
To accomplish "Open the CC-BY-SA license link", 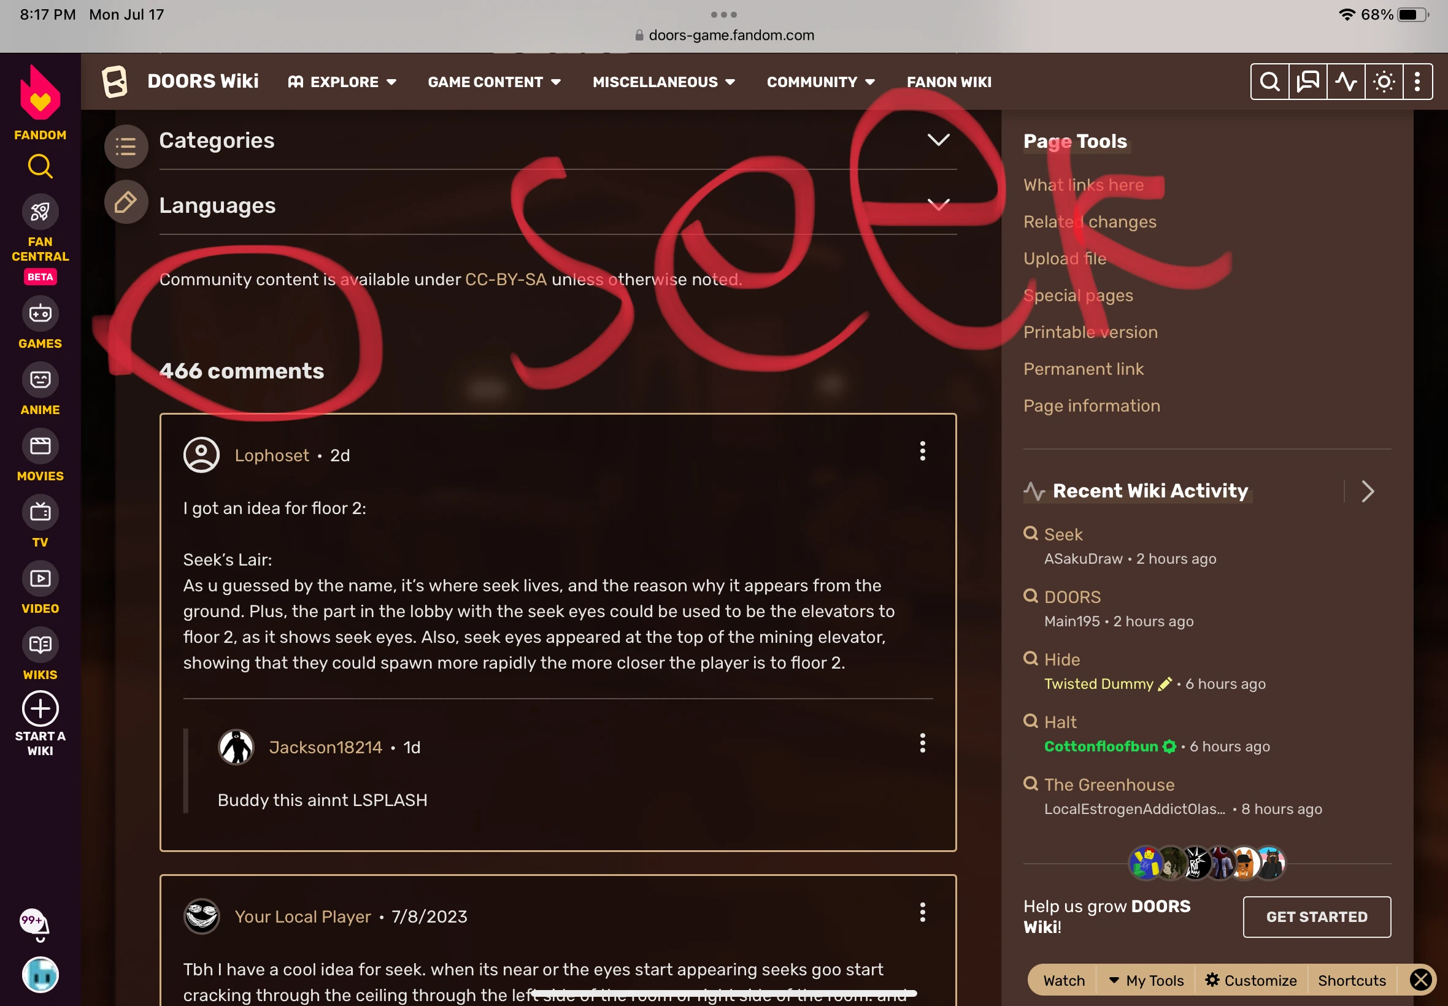I will (506, 279).
